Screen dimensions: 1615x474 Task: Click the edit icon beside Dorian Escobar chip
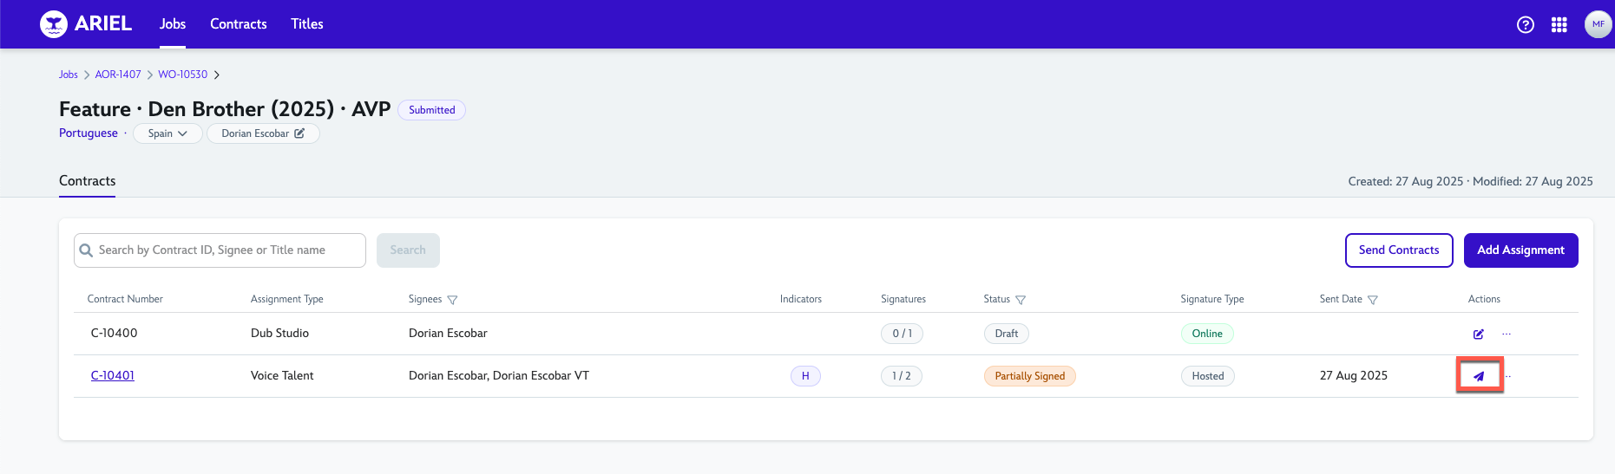click(x=299, y=133)
